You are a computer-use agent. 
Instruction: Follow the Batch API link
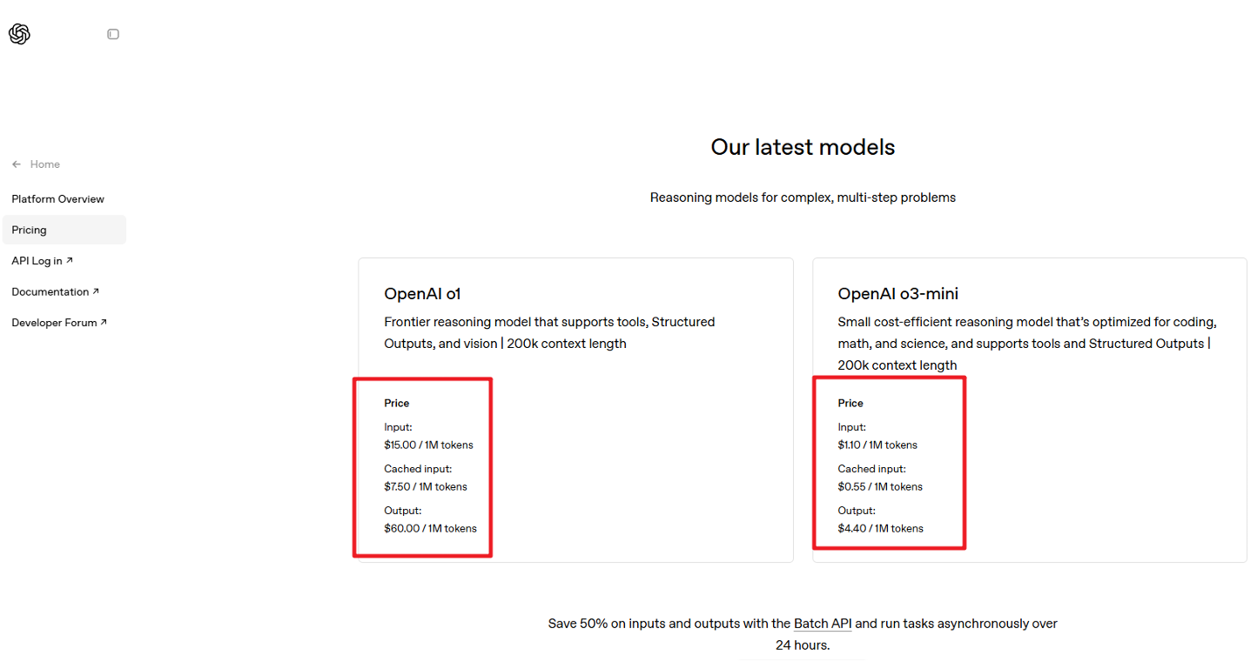pyautogui.click(x=823, y=624)
